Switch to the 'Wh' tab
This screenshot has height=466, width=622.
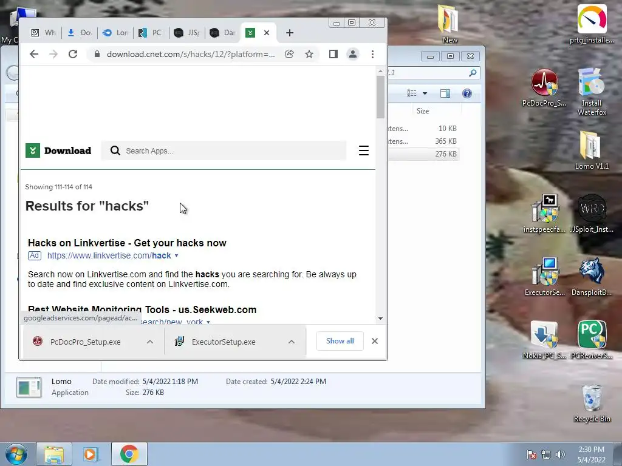click(x=44, y=33)
